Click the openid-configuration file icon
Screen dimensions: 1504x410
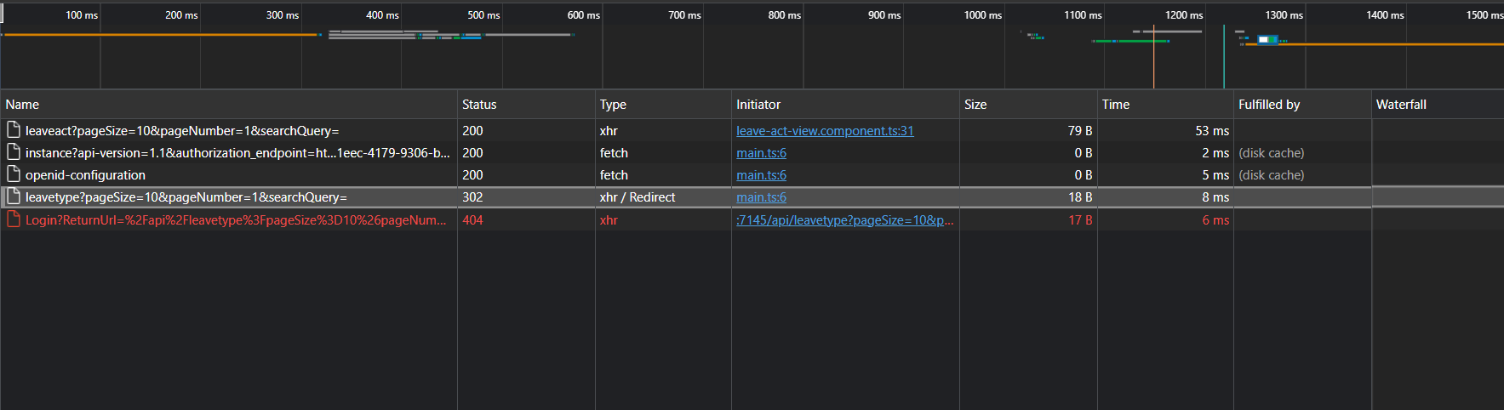(x=13, y=174)
